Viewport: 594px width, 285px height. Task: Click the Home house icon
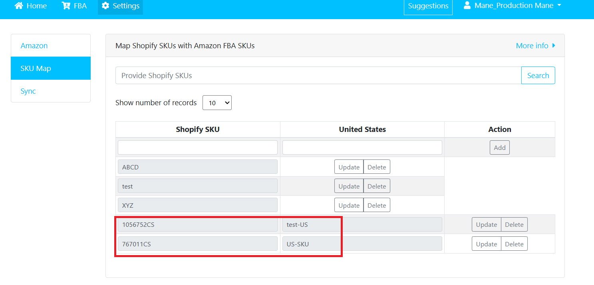point(19,6)
